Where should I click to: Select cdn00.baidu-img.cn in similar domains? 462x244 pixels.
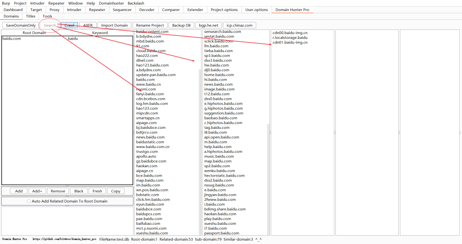coord(290,33)
